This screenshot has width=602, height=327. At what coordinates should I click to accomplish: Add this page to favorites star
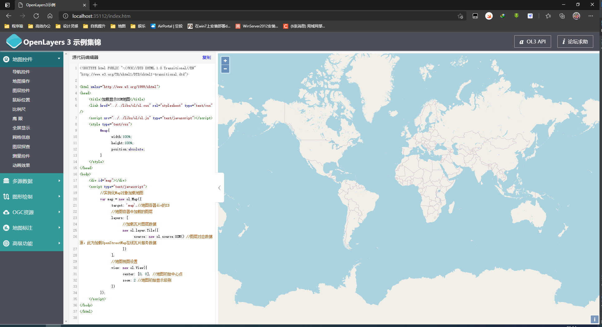[x=460, y=16]
